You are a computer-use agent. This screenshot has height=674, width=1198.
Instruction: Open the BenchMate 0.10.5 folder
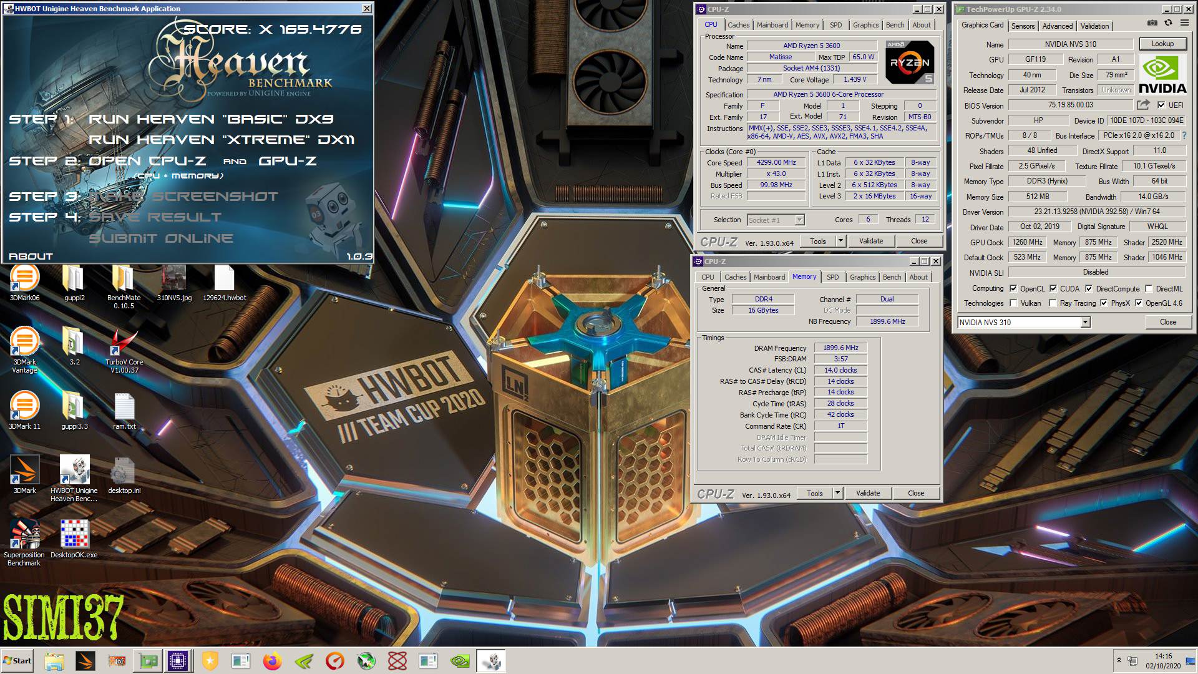124,287
